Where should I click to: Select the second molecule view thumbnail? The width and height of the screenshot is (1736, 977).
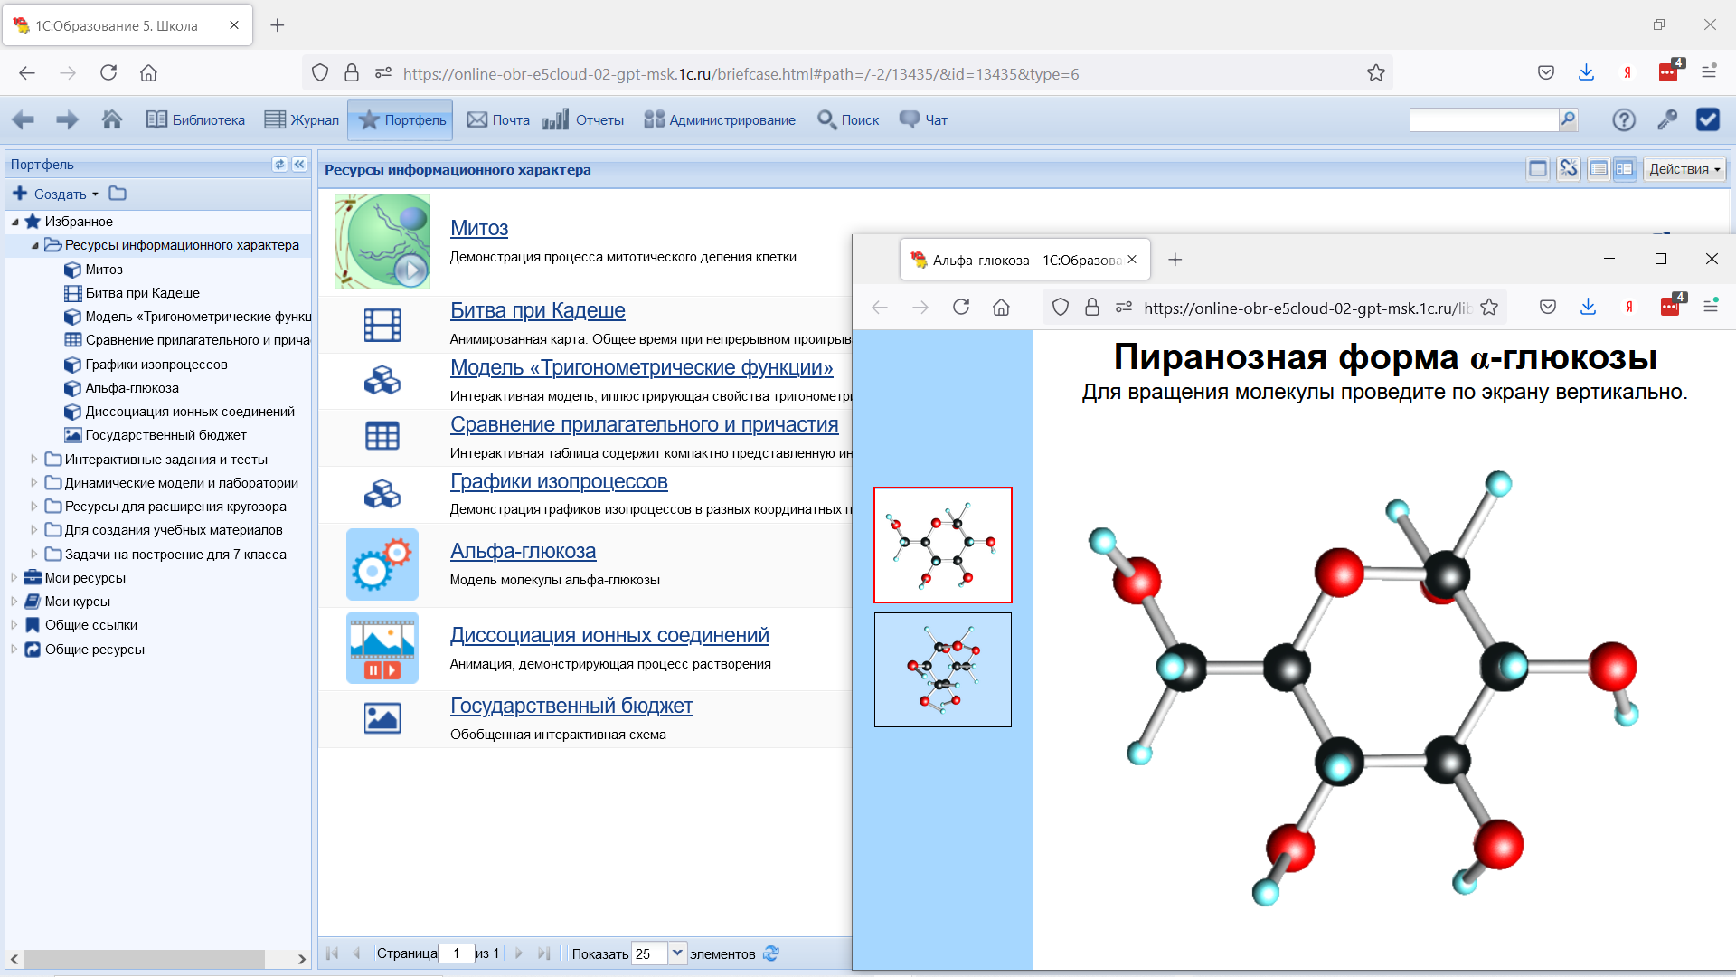click(x=942, y=669)
